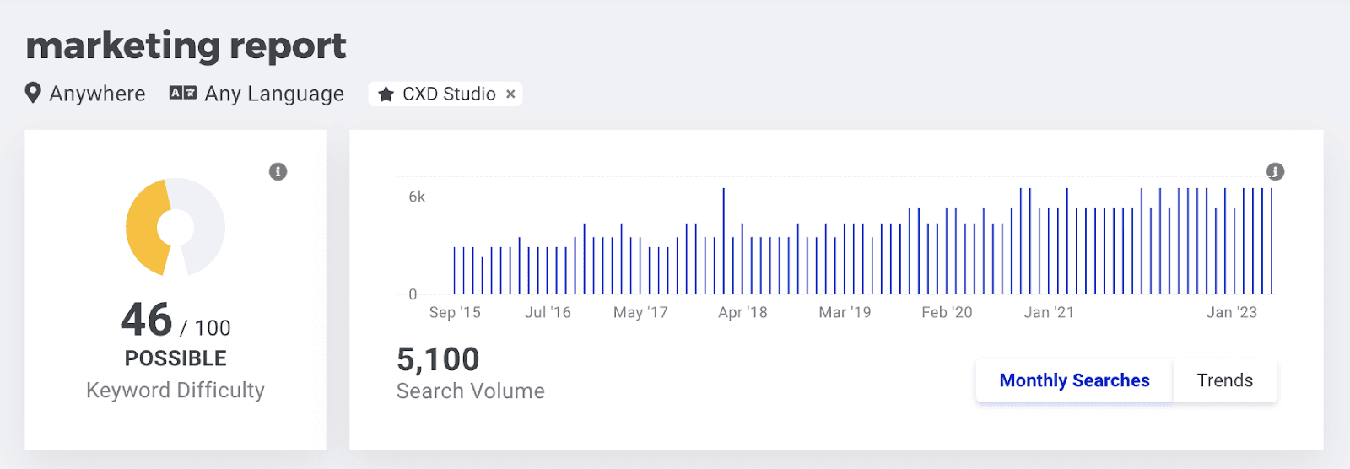Open the Any Language selector
The image size is (1350, 469).
[x=256, y=94]
